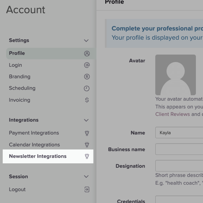Collapse the Session section chevron
This screenshot has width=203, height=203.
pos(86,177)
